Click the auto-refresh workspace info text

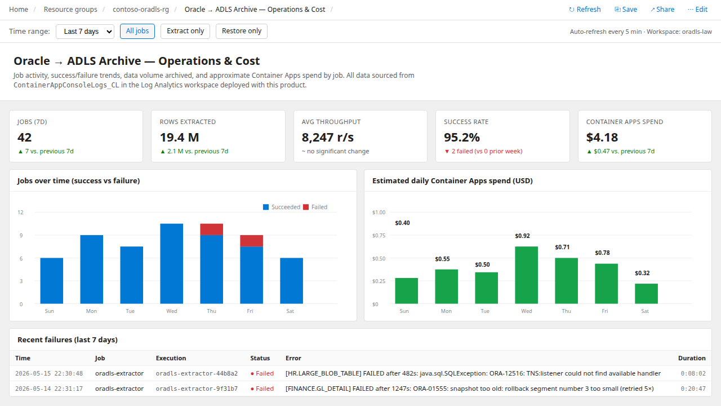[641, 32]
